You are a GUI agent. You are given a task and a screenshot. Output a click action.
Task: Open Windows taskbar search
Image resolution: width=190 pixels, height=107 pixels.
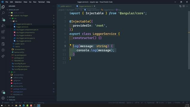pos(5,106)
